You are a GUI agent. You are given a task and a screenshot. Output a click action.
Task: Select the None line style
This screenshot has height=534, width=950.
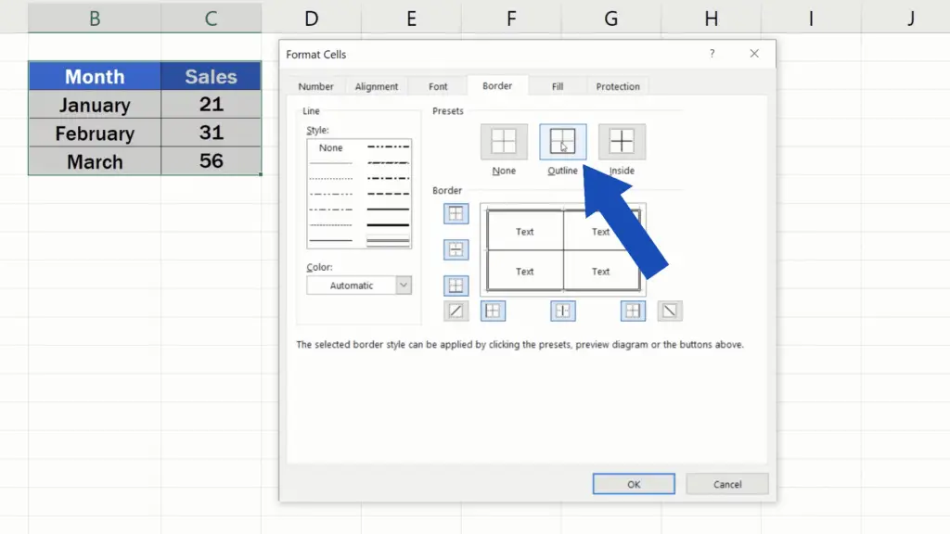click(330, 148)
